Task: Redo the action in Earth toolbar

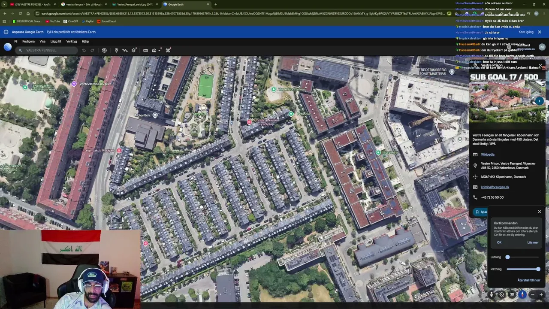Action: coord(92,50)
